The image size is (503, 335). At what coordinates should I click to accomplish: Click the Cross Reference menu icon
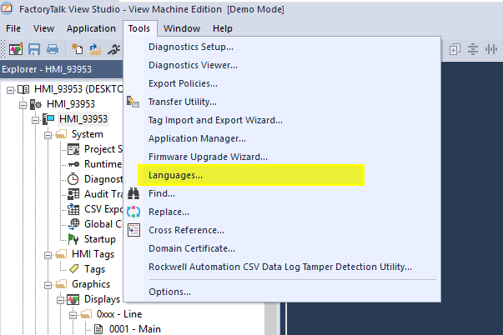(133, 230)
